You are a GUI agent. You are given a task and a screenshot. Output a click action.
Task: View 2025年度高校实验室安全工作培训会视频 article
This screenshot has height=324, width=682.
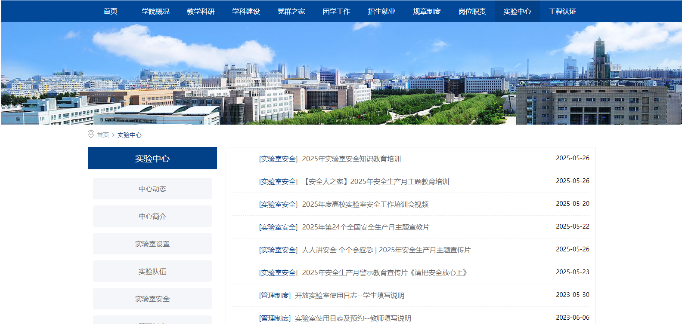coord(365,205)
